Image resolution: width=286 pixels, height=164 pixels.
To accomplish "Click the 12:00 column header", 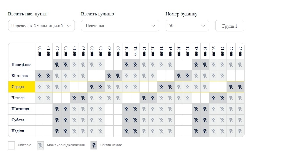I will point(144,51).
